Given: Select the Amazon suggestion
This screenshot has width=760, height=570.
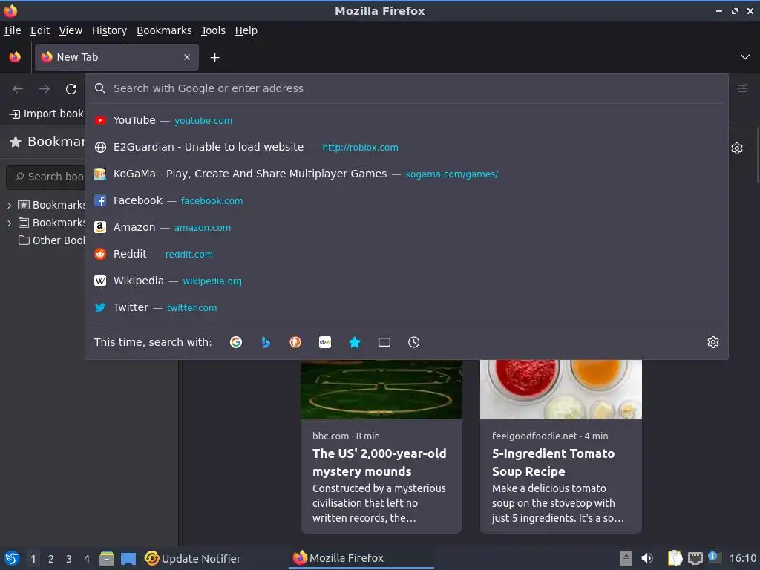Looking at the screenshot, I should pyautogui.click(x=406, y=227).
